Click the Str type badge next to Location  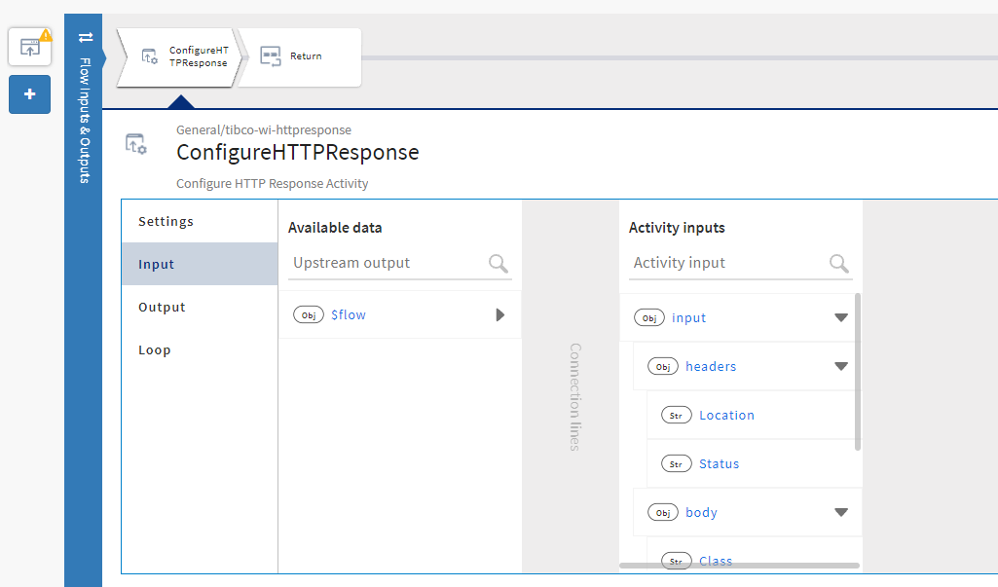676,414
